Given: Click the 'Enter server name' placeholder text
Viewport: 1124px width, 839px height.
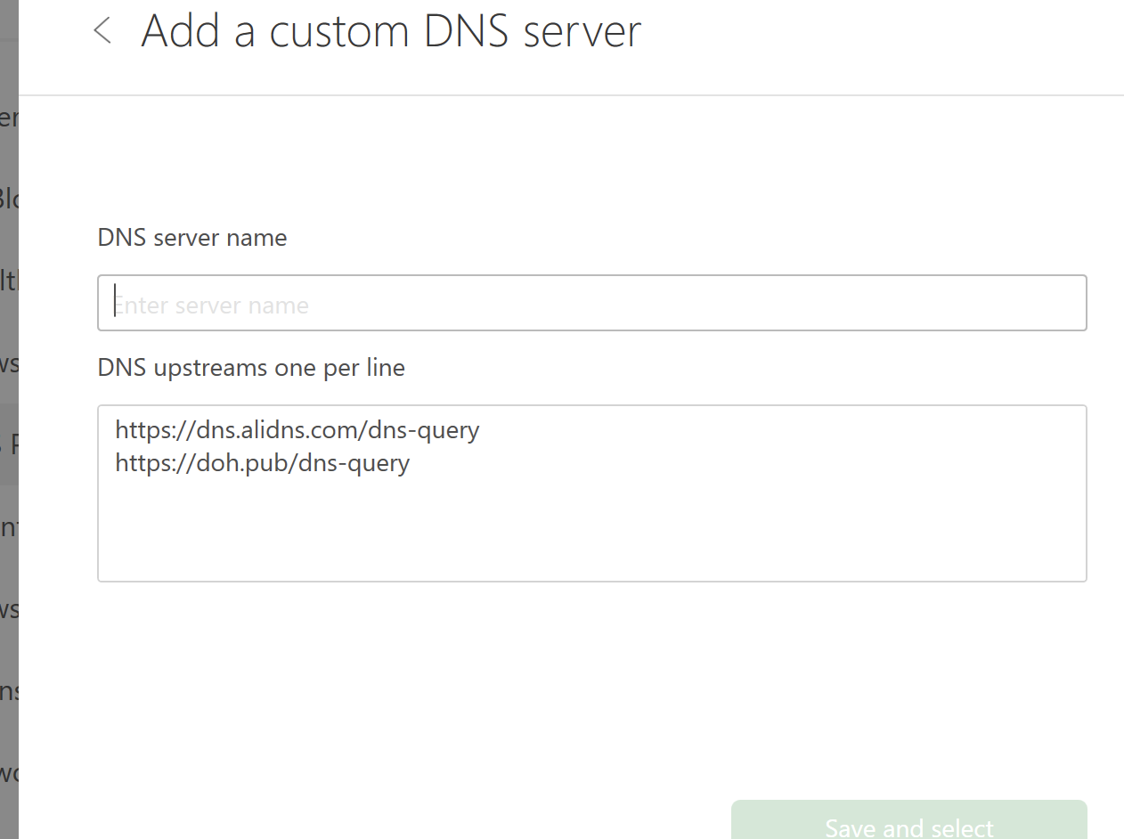Looking at the screenshot, I should [212, 305].
